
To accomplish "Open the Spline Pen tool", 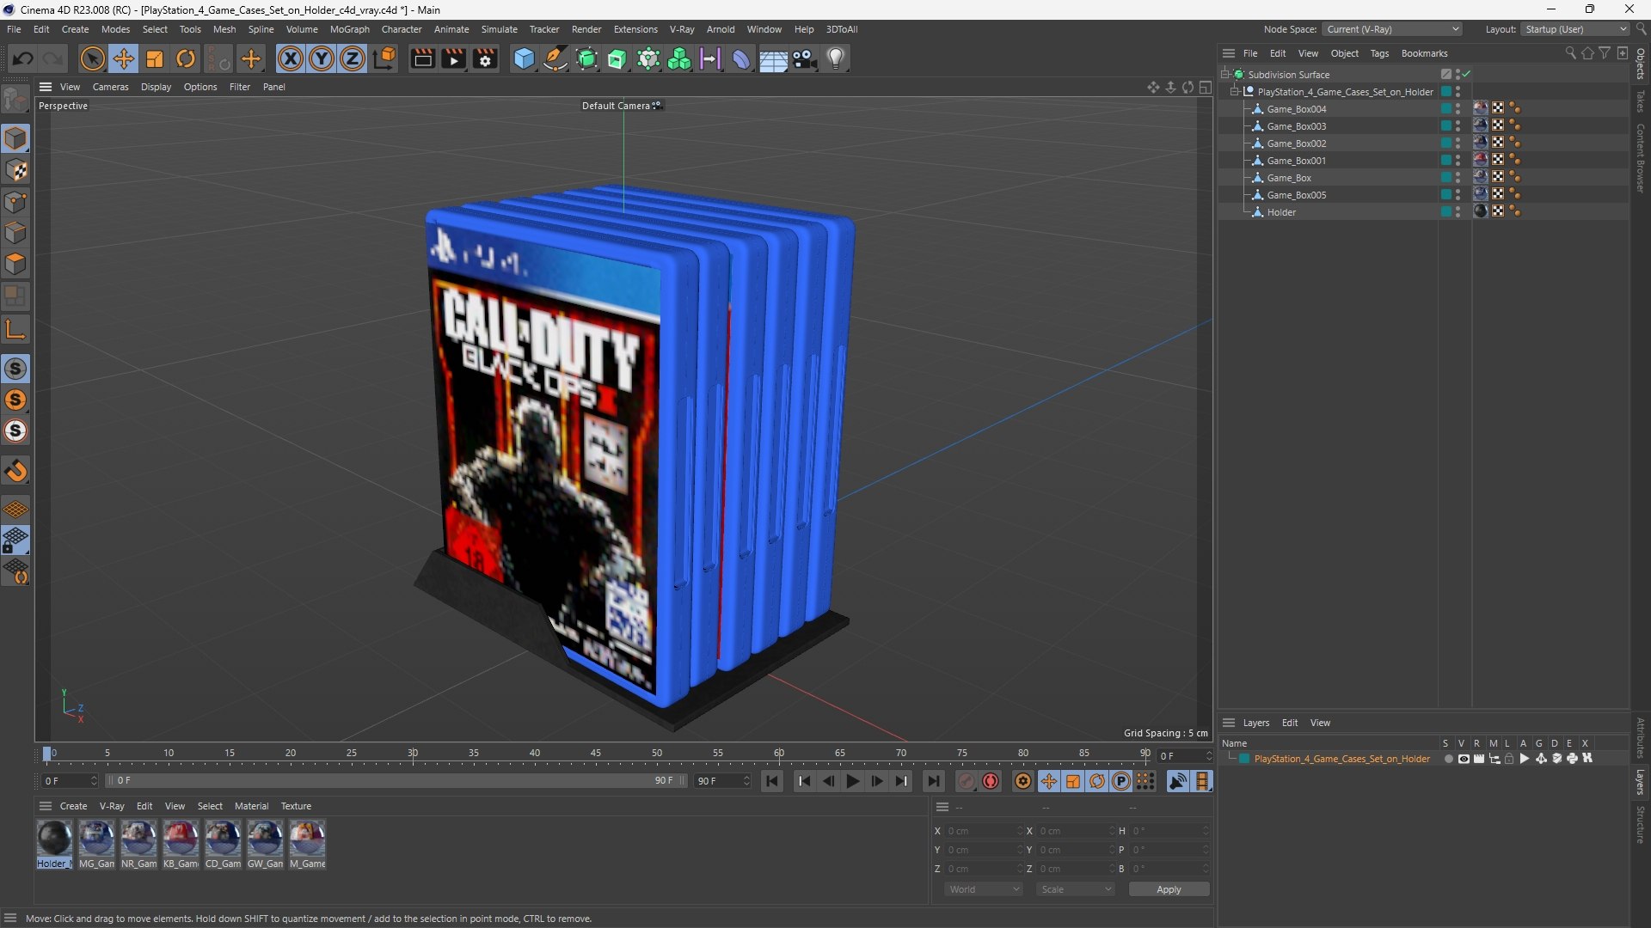I will click(x=555, y=58).
